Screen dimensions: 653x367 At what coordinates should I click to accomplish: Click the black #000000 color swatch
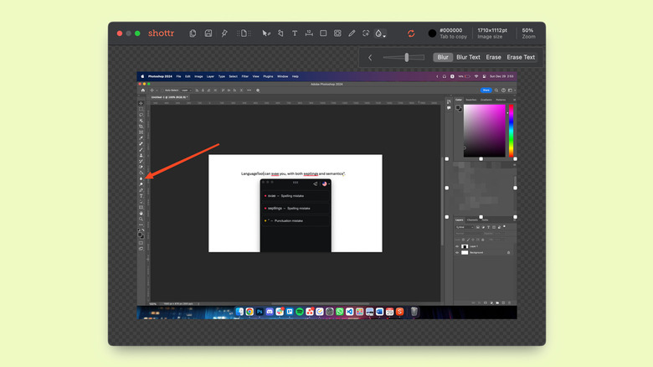point(432,34)
